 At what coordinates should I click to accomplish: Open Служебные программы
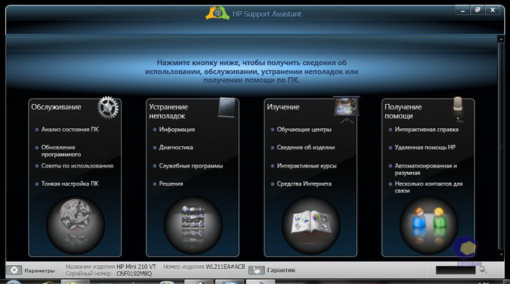tap(191, 166)
